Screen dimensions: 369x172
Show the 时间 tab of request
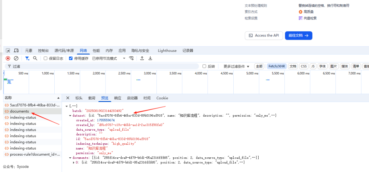(147, 98)
